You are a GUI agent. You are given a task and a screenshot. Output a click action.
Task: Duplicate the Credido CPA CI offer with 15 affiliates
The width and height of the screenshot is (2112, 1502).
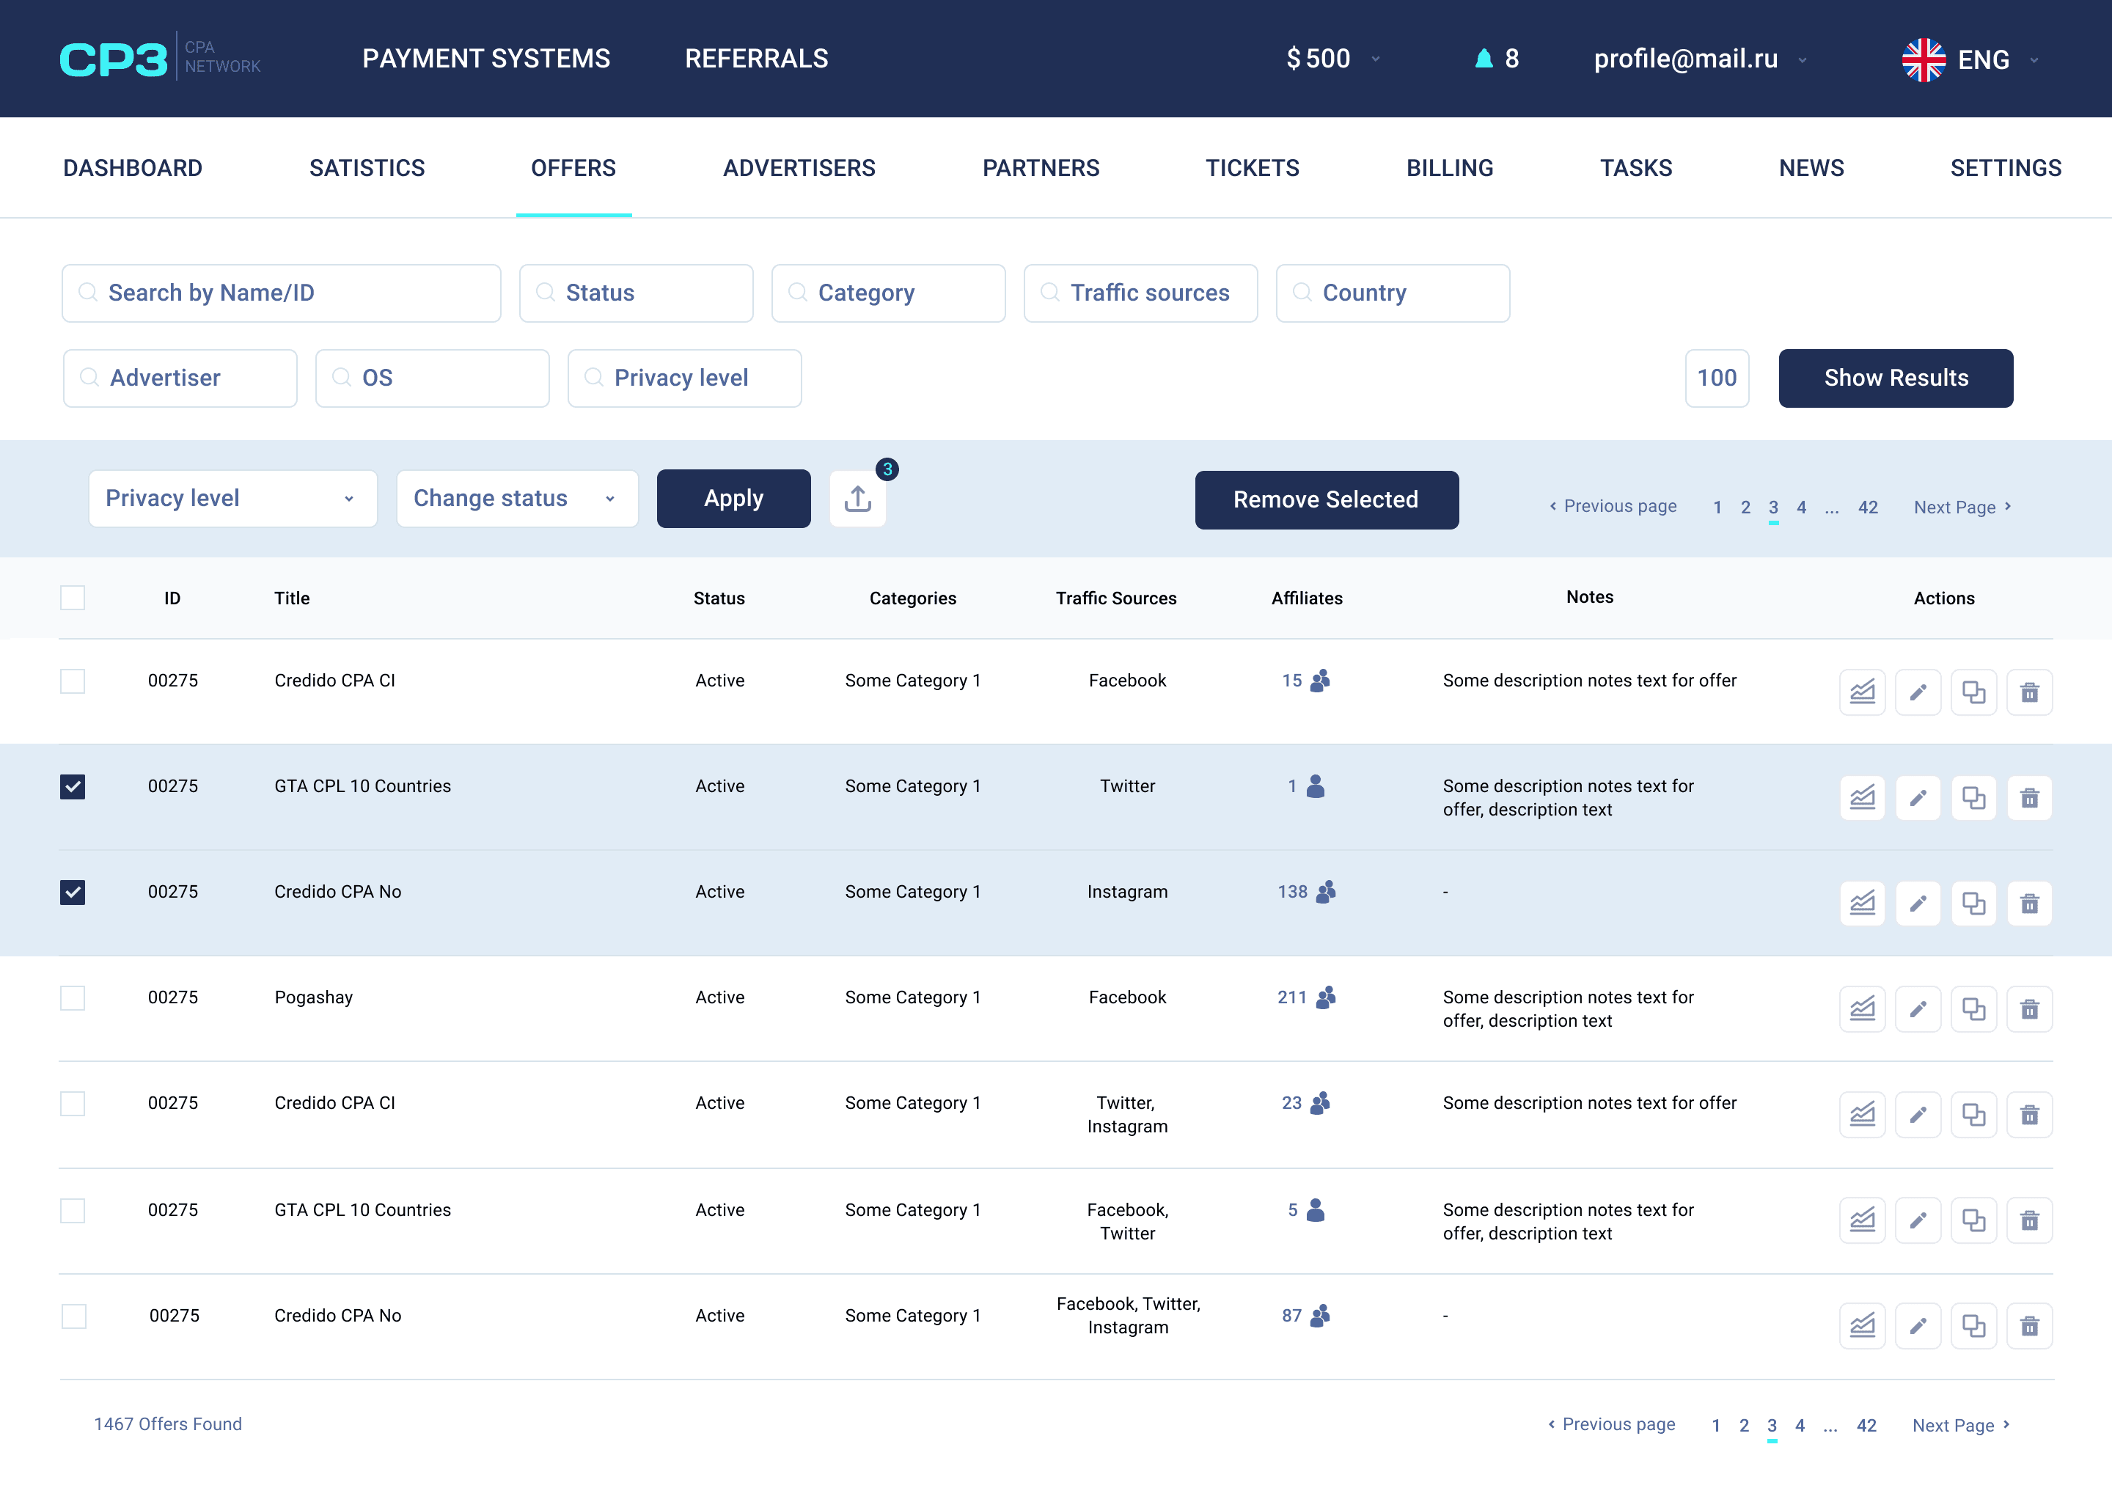click(x=1973, y=692)
